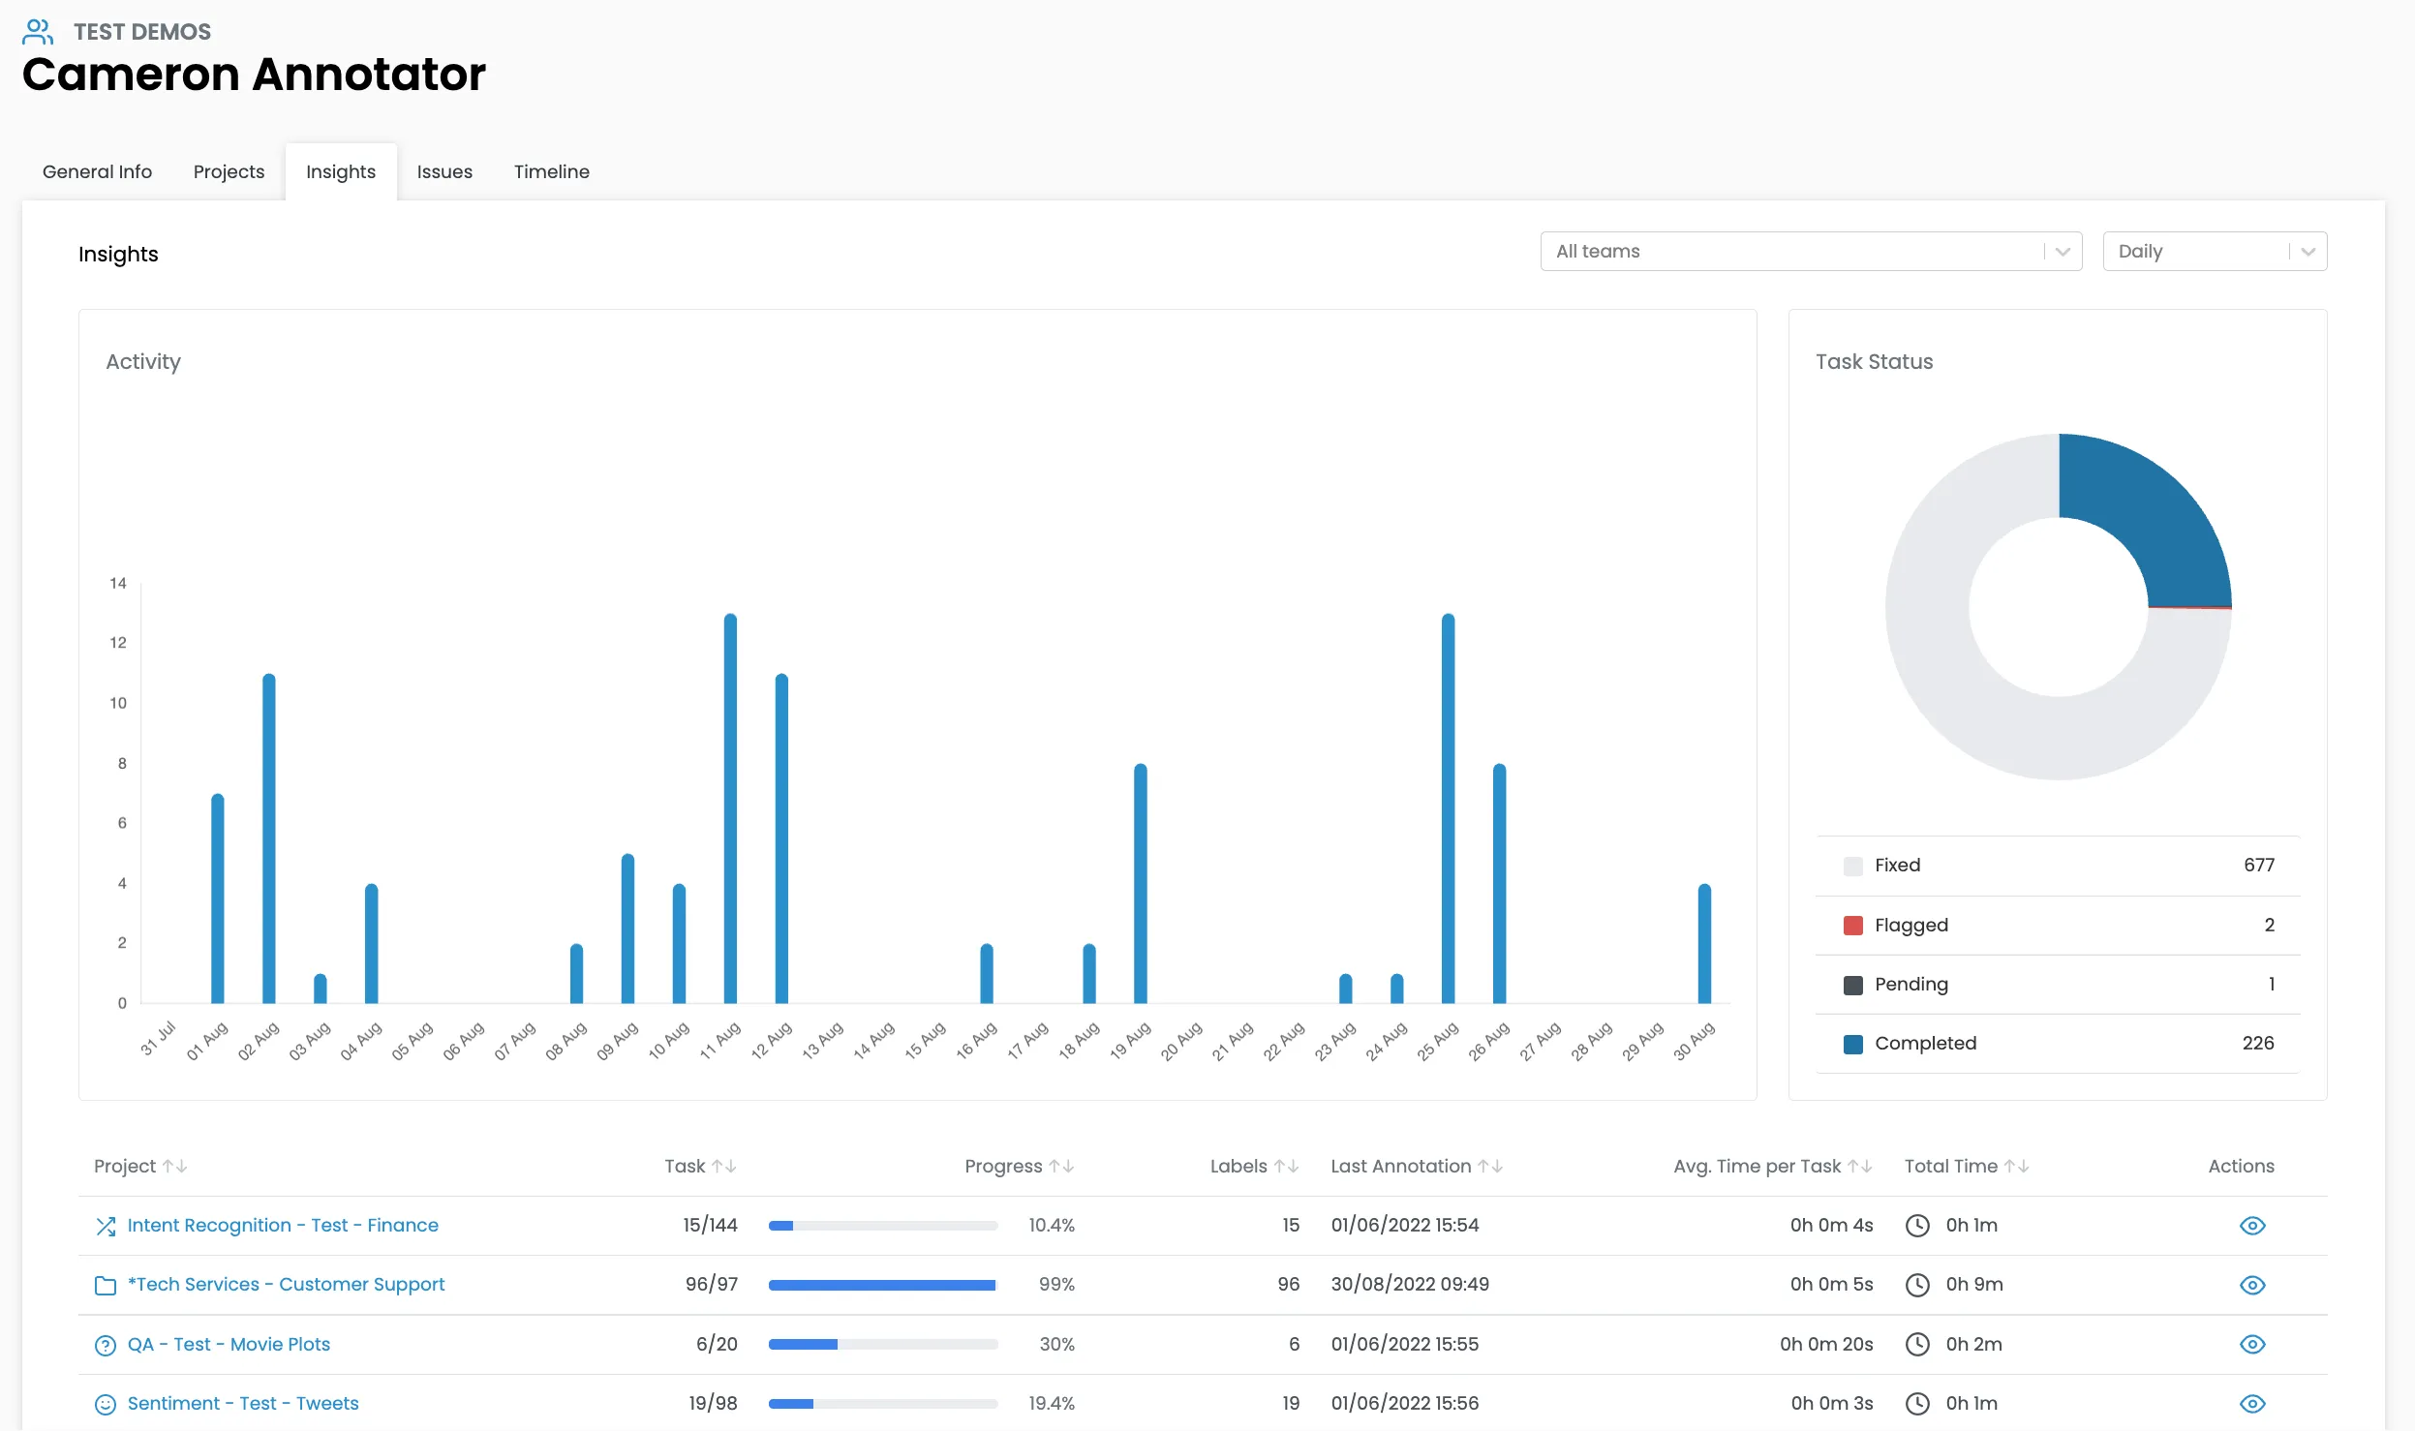View Sentiment Tweets project with eye icon
Viewport: 2415px width, 1431px height.
(x=2252, y=1403)
